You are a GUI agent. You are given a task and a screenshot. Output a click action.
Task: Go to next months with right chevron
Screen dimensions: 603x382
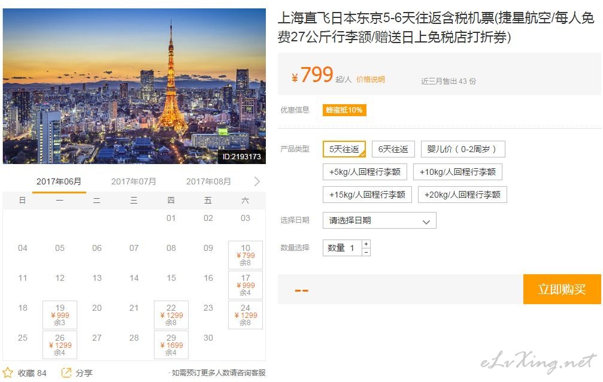pyautogui.click(x=257, y=181)
